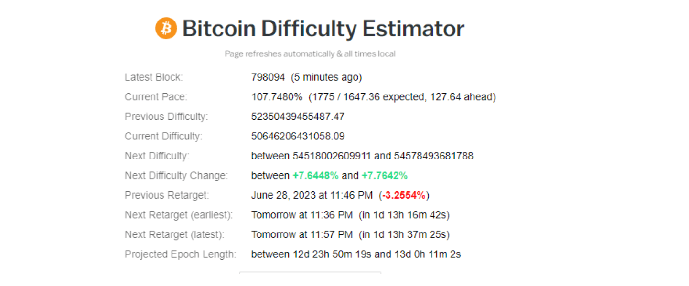Viewport: 689px width, 286px height.
Task: Click current difficulty value 50646206431058.09
Action: (298, 136)
